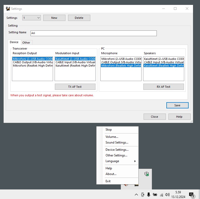This screenshot has width=200, height=199.
Task: Select Mikrofoni (Realtek in Reception Output list
Action: 33,66
